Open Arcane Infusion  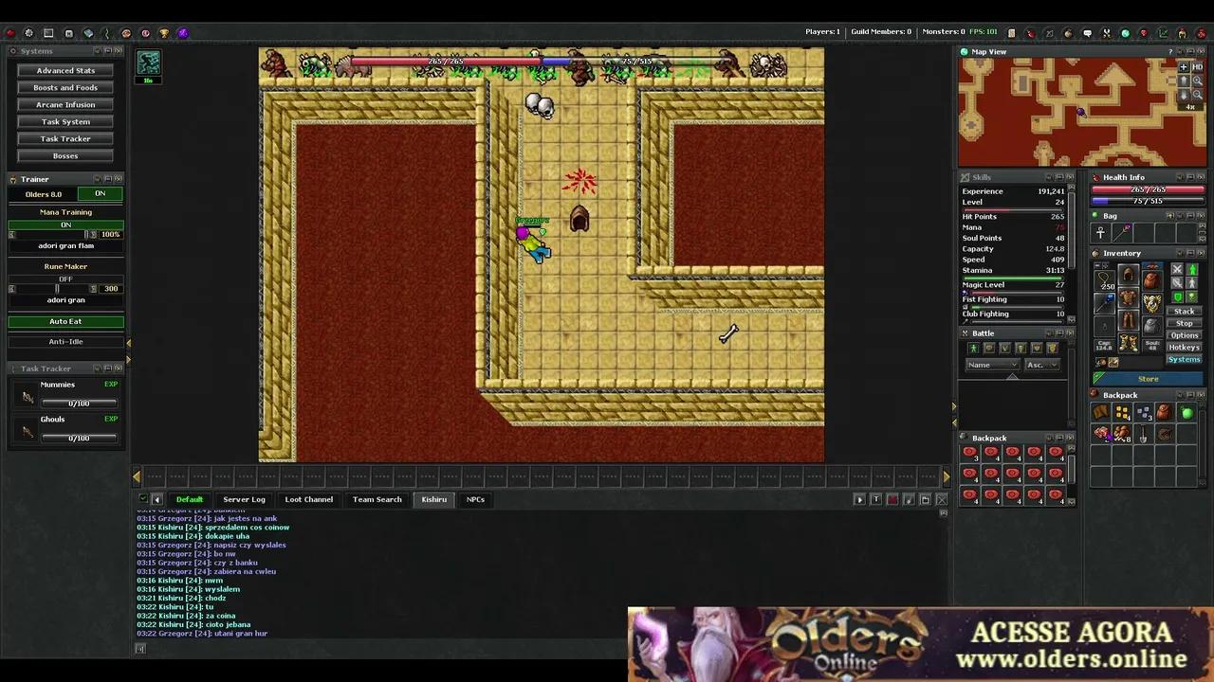[x=65, y=104]
